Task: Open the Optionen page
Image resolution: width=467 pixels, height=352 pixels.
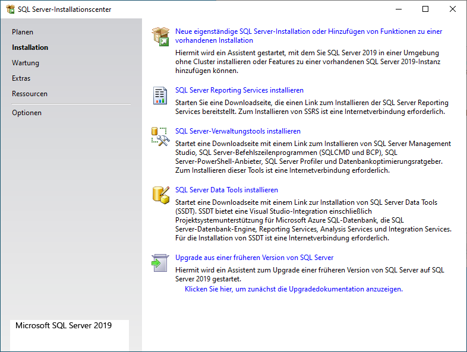Action: tap(27, 113)
